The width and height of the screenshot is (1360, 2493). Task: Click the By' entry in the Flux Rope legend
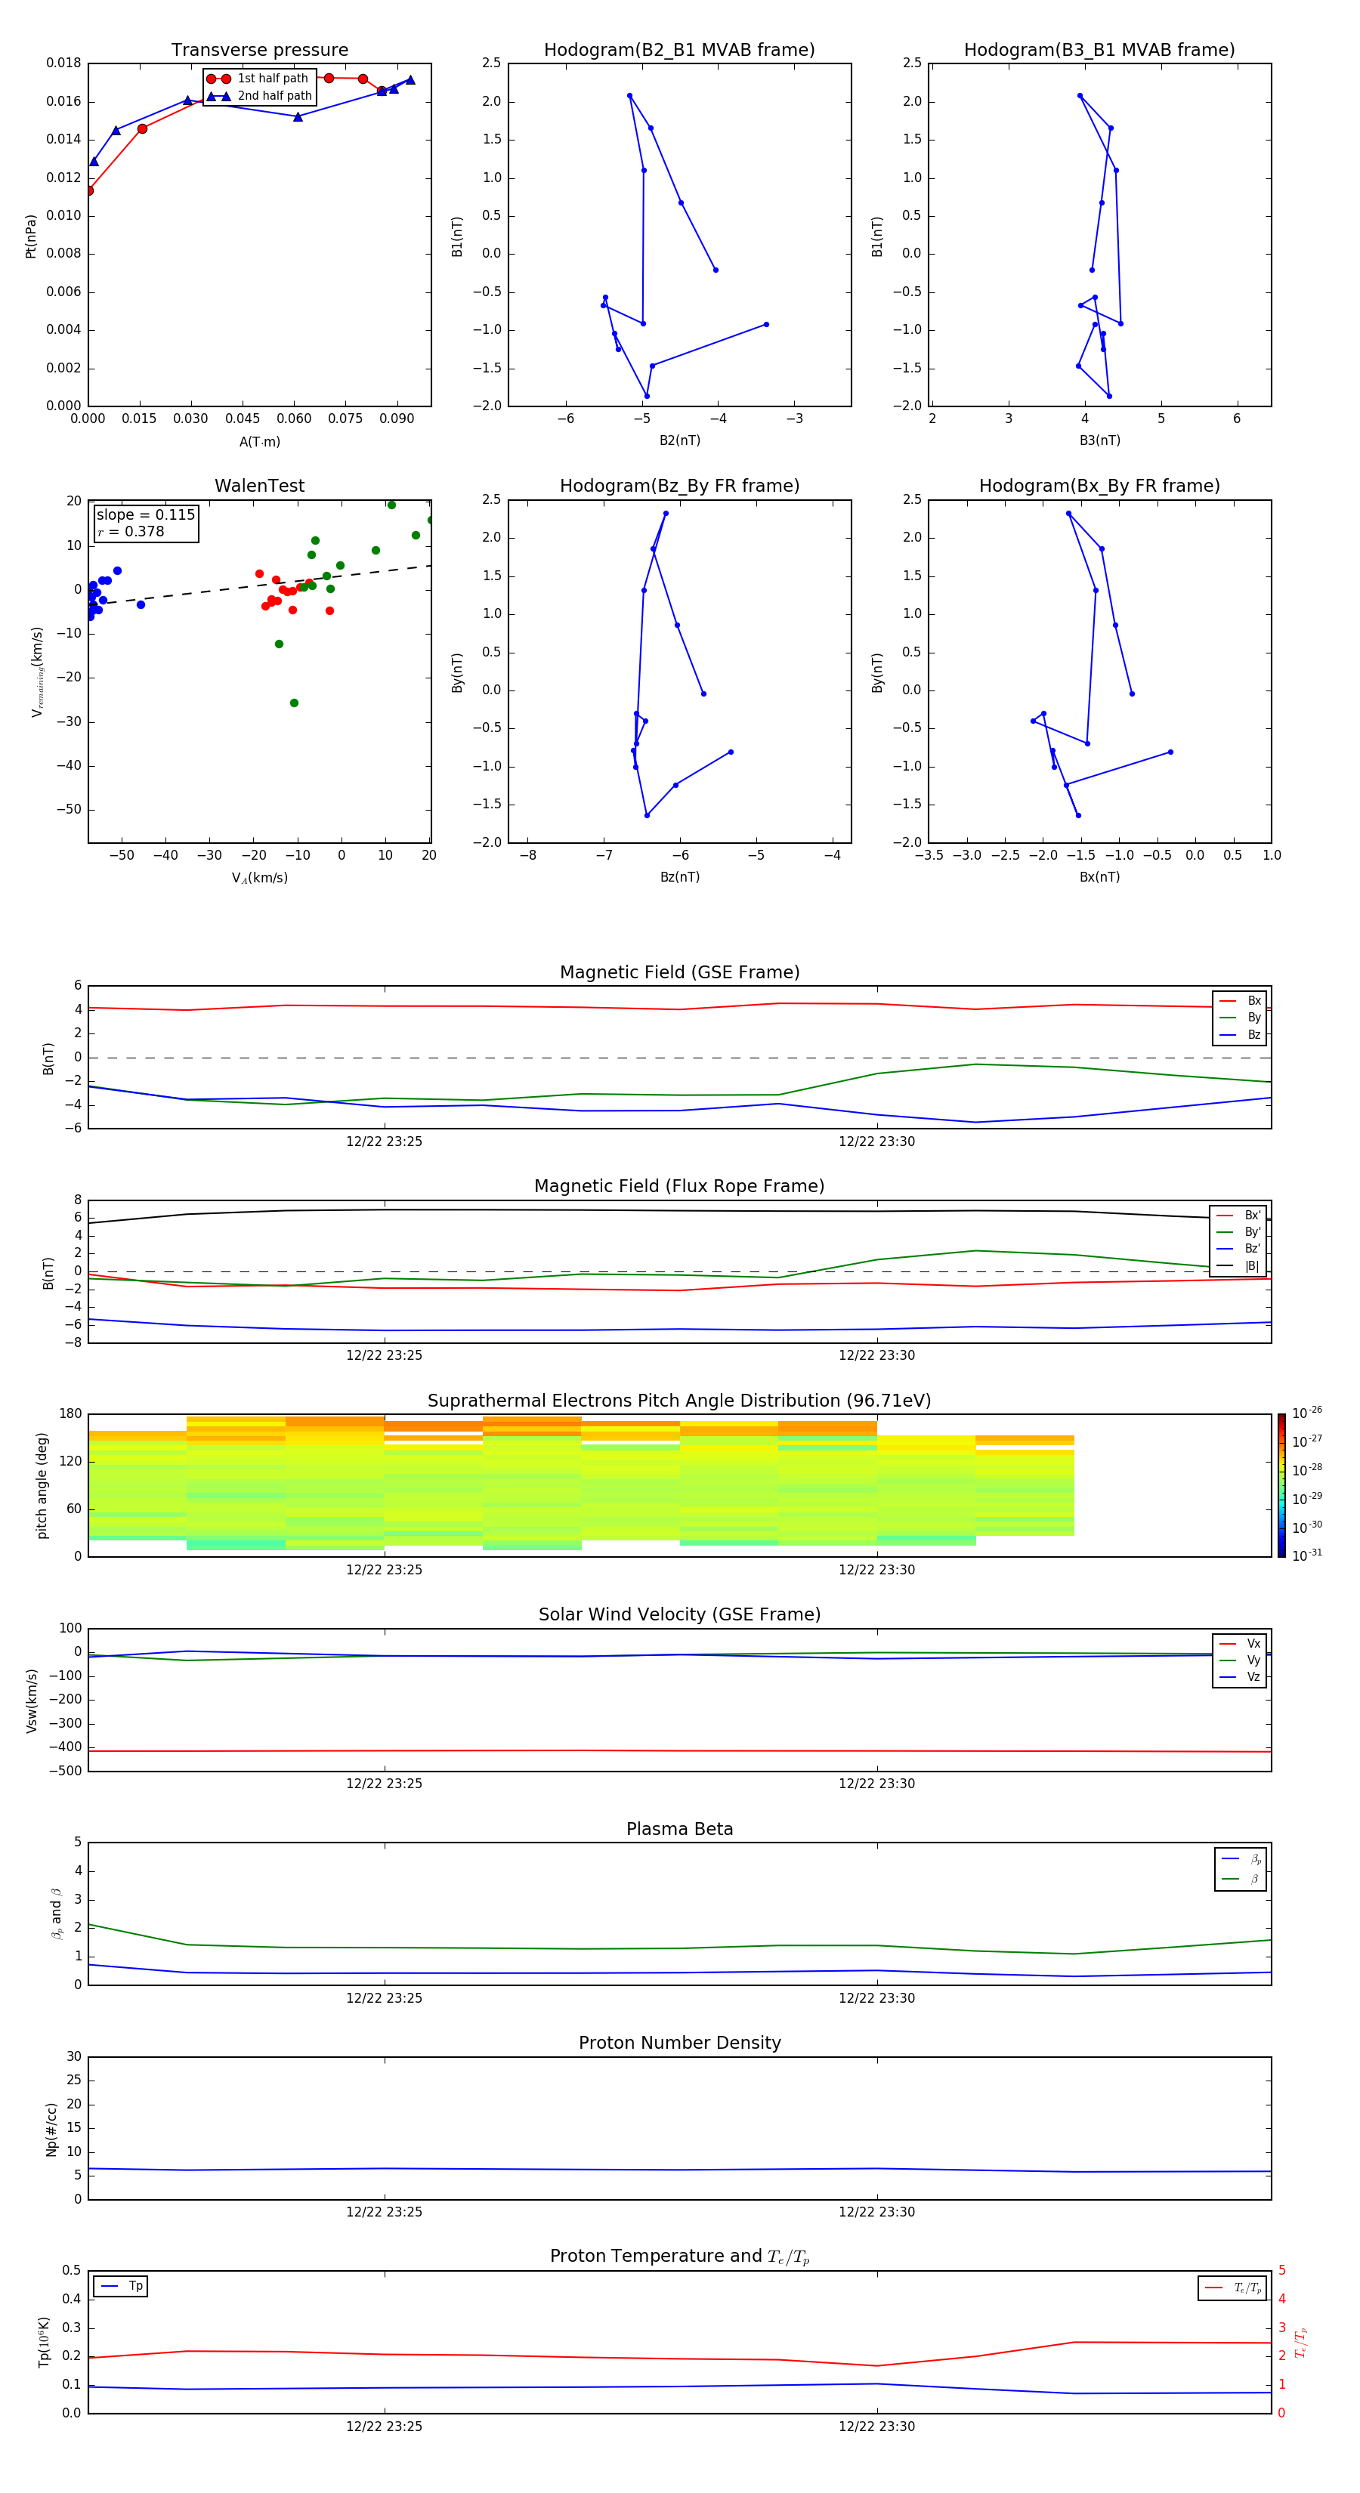tap(1238, 1232)
